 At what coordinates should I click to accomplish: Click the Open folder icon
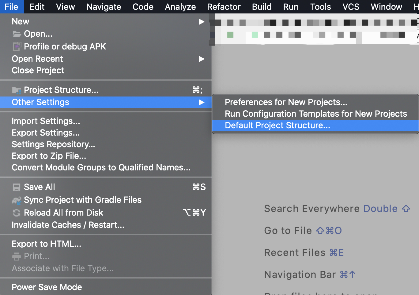(x=17, y=34)
